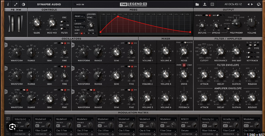265x136 pixels.
Task: Click the MSEG peak envelope point
Action: tap(118, 16)
